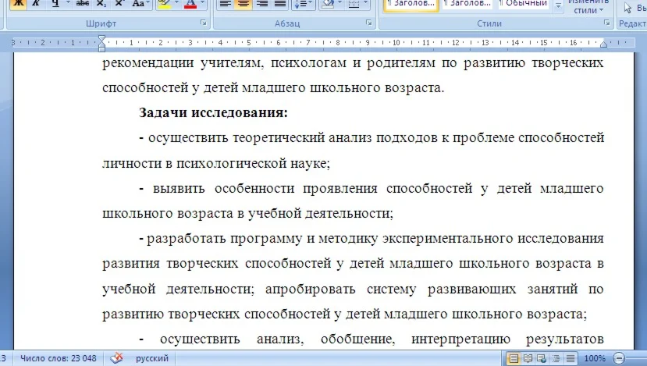The width and height of the screenshot is (647, 366).
Task: Click first-line indent marker on ruler
Action: [102, 39]
